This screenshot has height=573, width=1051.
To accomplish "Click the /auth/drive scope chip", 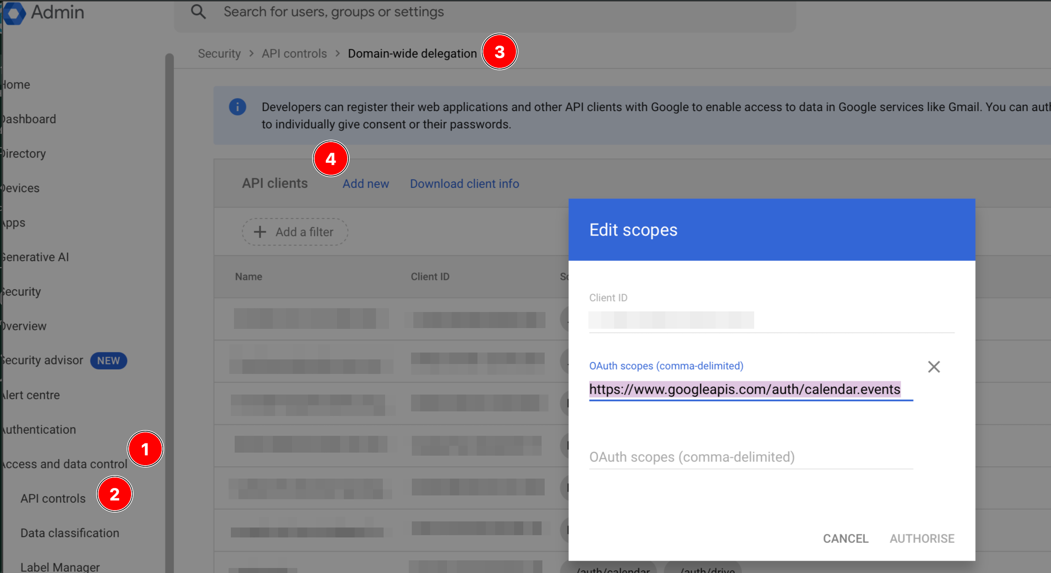I will (x=703, y=568).
